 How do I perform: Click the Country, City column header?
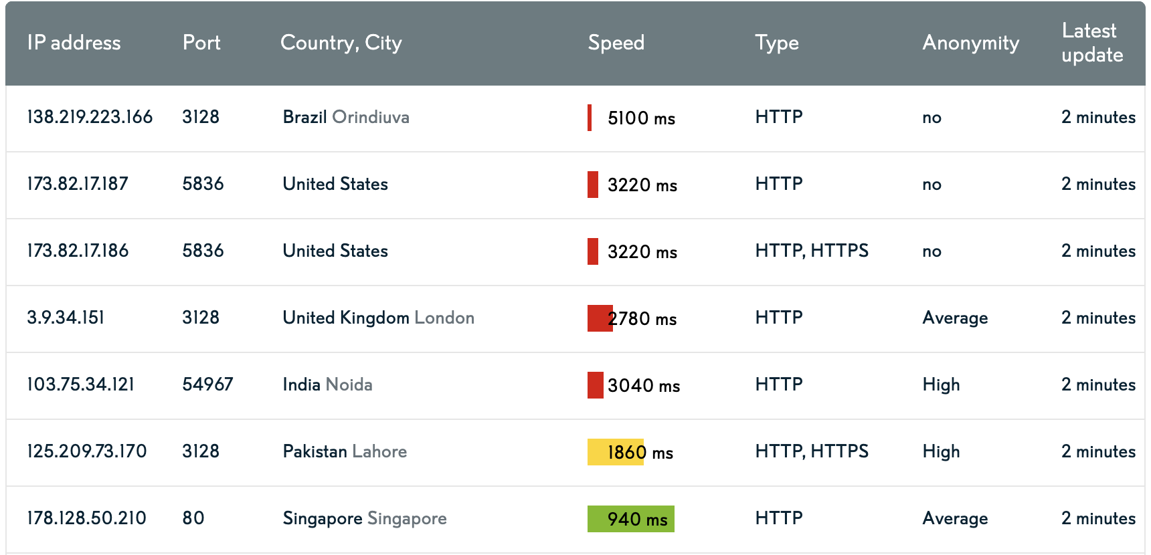[x=341, y=43]
